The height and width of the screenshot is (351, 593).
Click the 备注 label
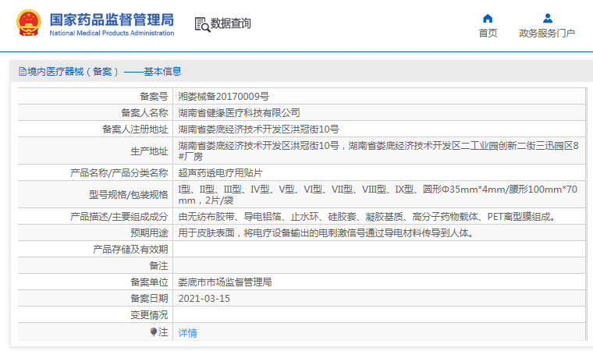[x=159, y=266]
